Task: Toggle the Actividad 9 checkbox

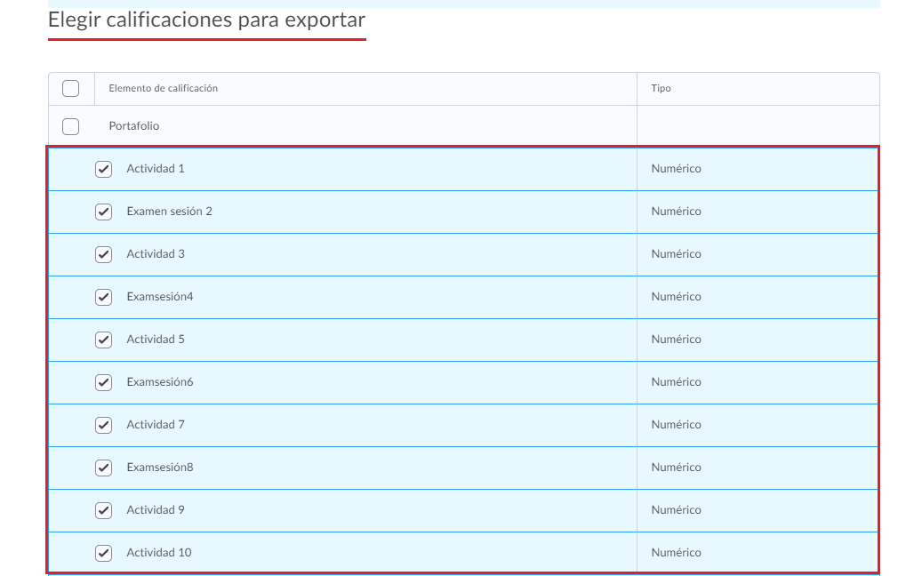Action: pyautogui.click(x=104, y=510)
